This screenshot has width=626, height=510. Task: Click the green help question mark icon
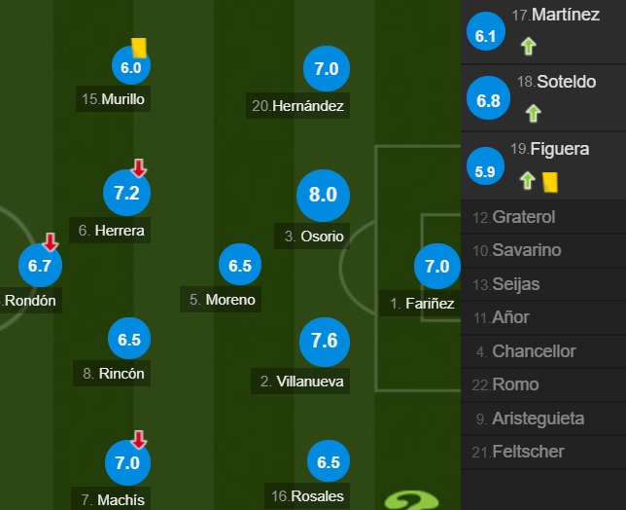(x=411, y=501)
